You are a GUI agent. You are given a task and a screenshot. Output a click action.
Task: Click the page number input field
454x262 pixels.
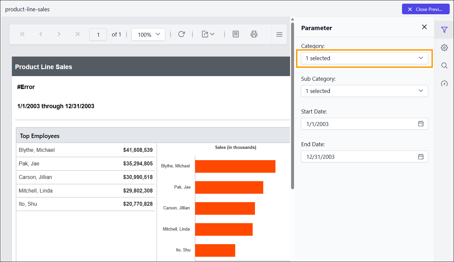pos(98,34)
